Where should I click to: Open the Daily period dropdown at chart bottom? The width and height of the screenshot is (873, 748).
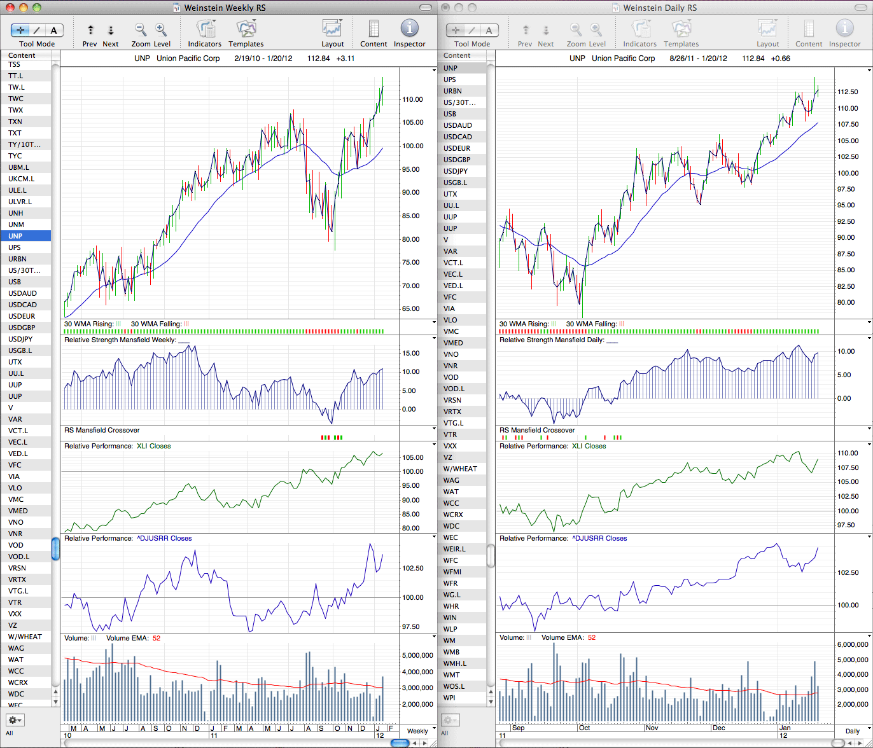point(855,731)
